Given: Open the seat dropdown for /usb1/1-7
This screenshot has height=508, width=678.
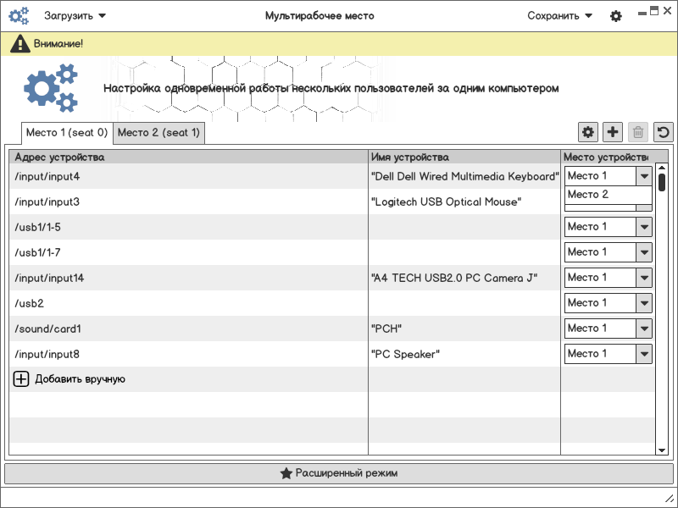Looking at the screenshot, I should [608, 252].
